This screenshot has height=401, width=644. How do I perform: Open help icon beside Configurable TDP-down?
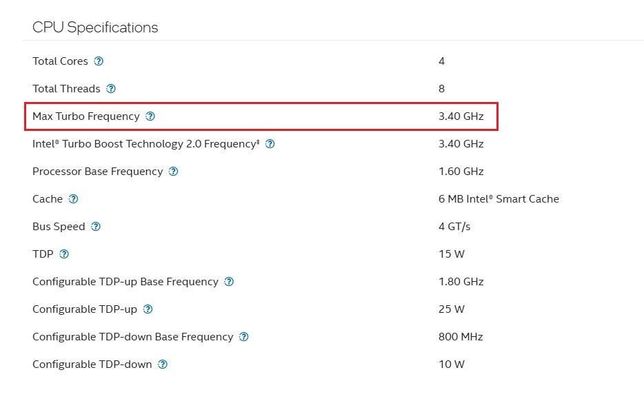coord(163,364)
